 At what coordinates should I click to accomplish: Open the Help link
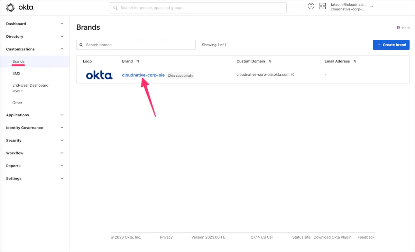click(403, 28)
